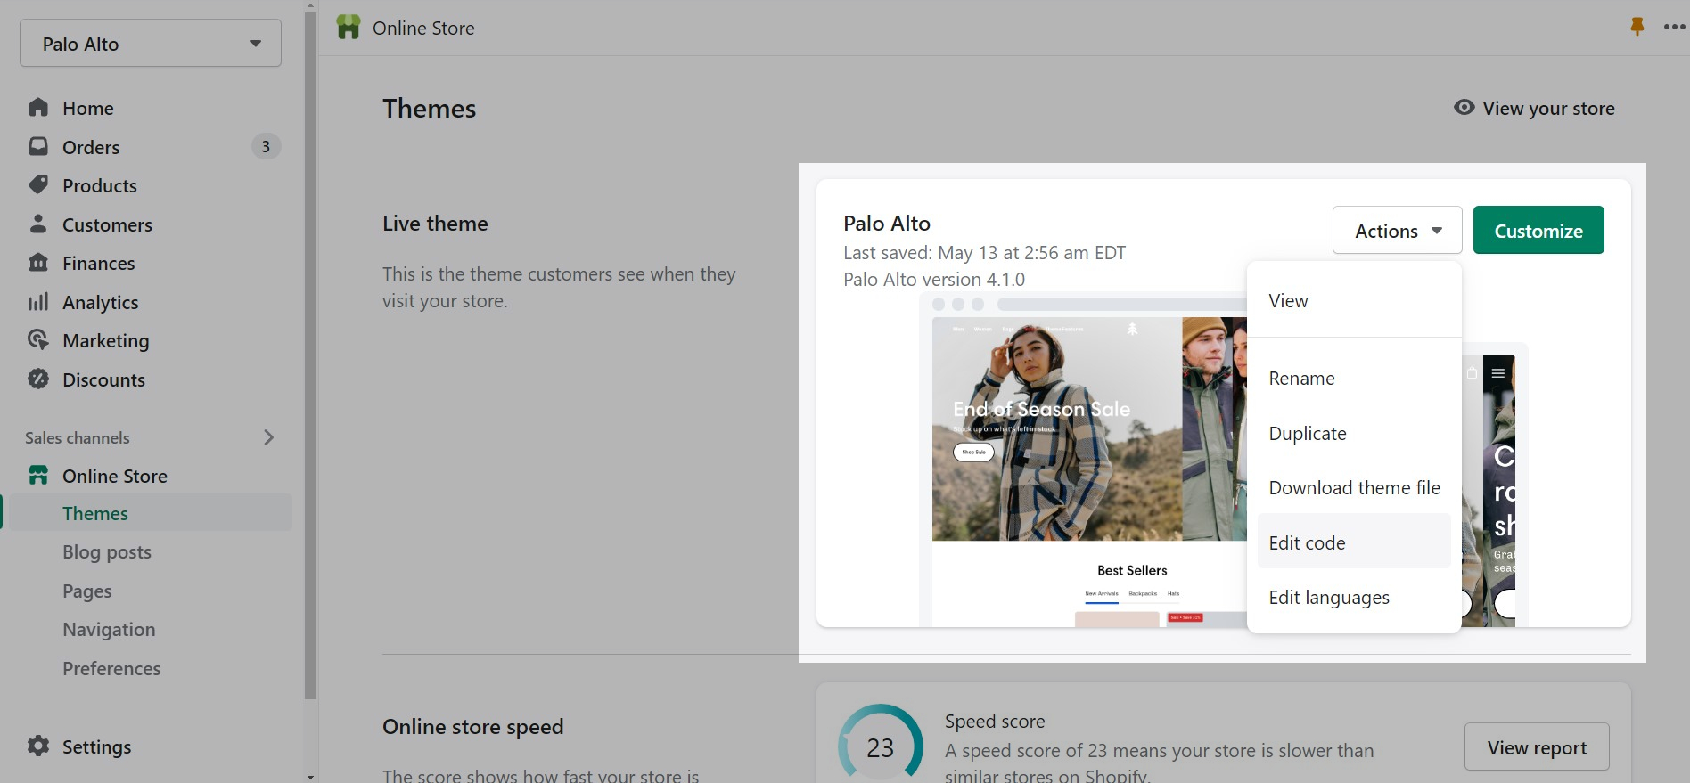Image resolution: width=1690 pixels, height=783 pixels.
Task: Open the Palo Alto store selector dropdown
Action: coord(151,43)
